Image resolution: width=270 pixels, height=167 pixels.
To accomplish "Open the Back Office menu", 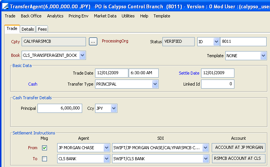I will (31, 16).
